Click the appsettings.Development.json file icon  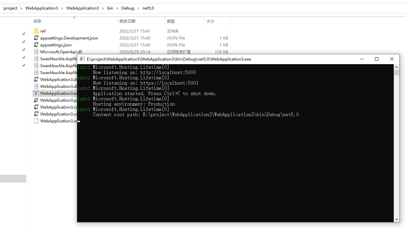pos(36,38)
